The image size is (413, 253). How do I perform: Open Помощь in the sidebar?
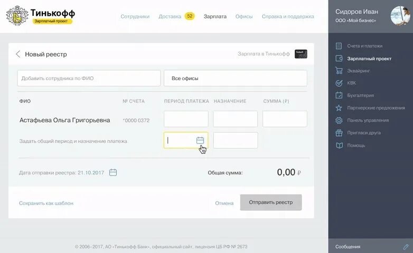(356, 145)
